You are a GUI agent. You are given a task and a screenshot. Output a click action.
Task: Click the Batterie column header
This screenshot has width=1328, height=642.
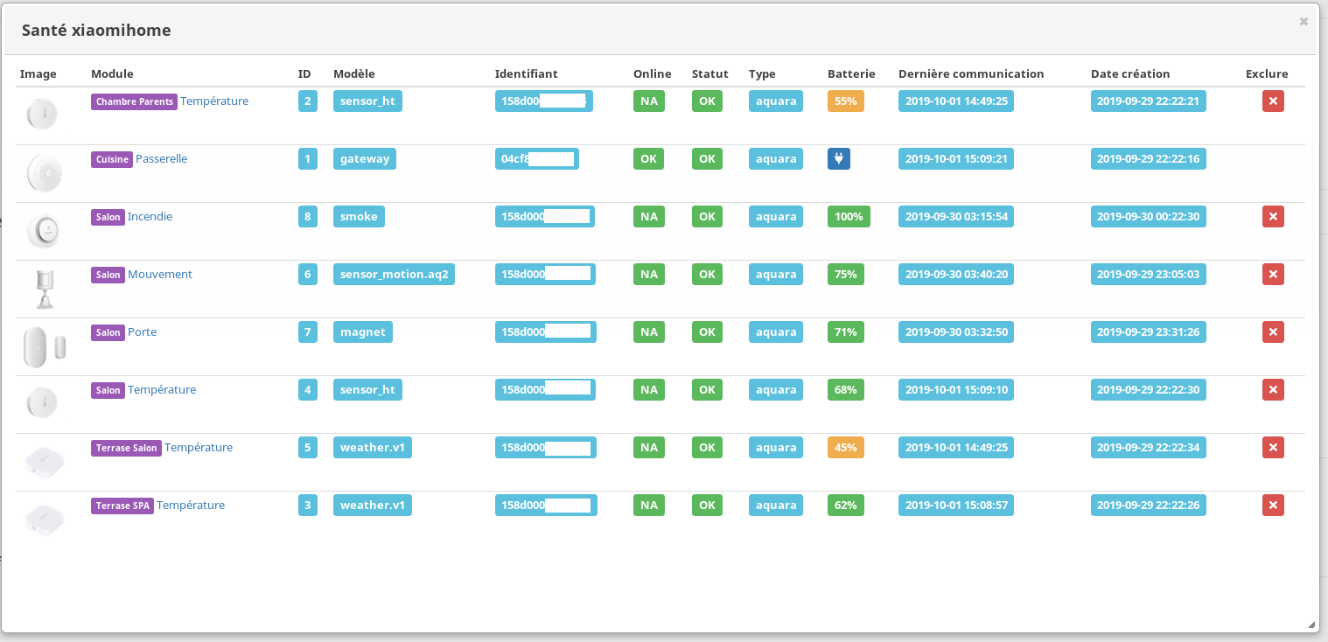[x=851, y=74]
